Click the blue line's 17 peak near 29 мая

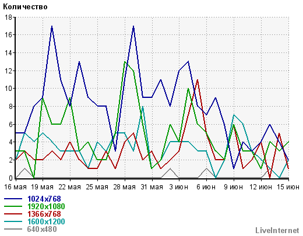(133, 26)
